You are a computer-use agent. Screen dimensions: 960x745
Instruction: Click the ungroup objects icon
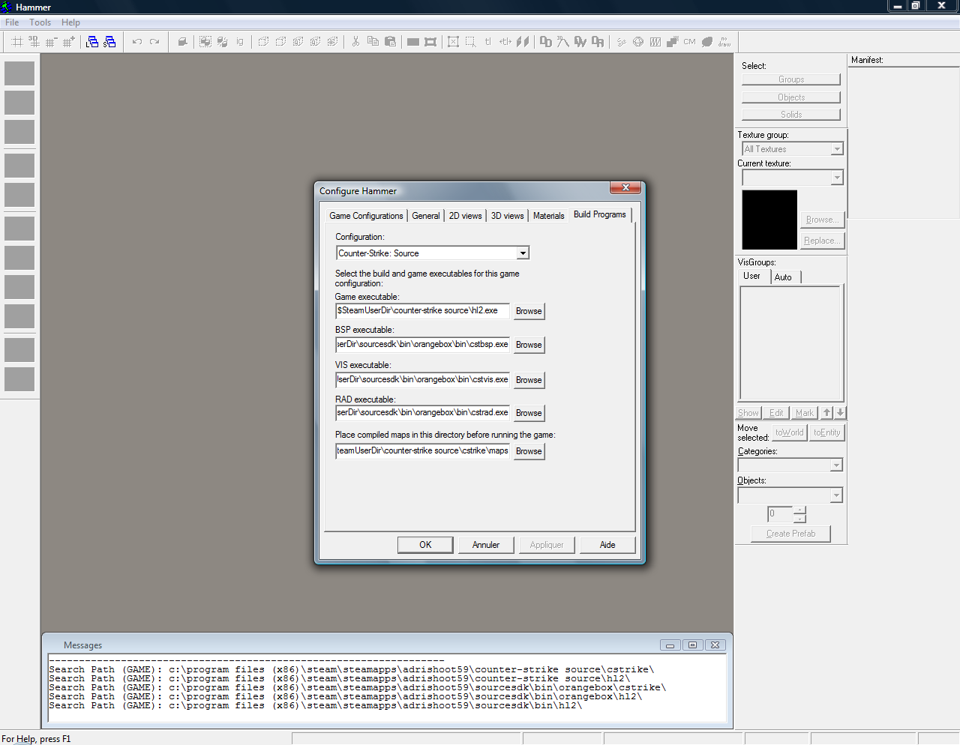click(223, 42)
